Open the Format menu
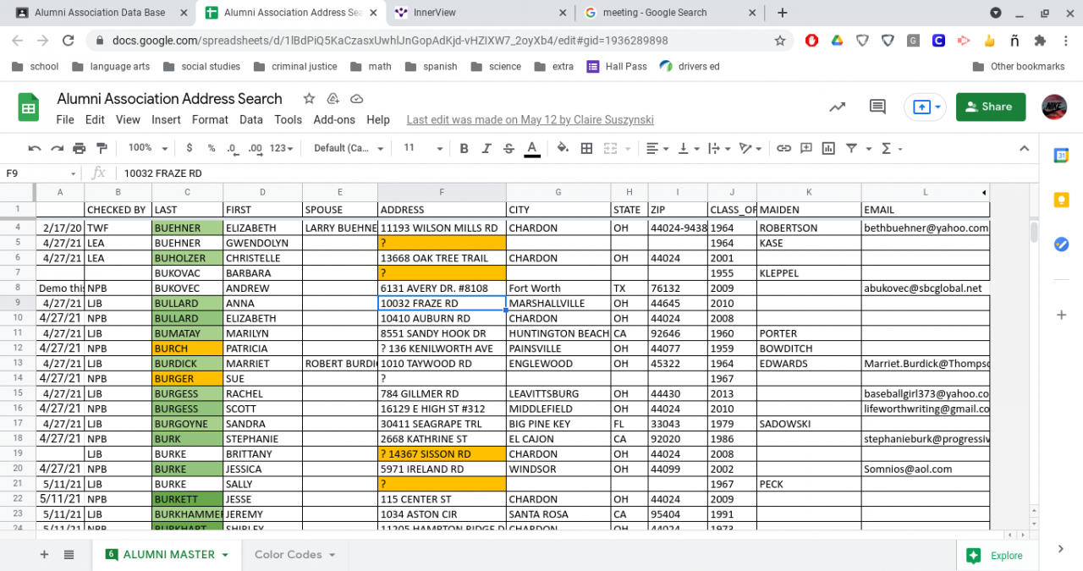The width and height of the screenshot is (1083, 571). (210, 120)
